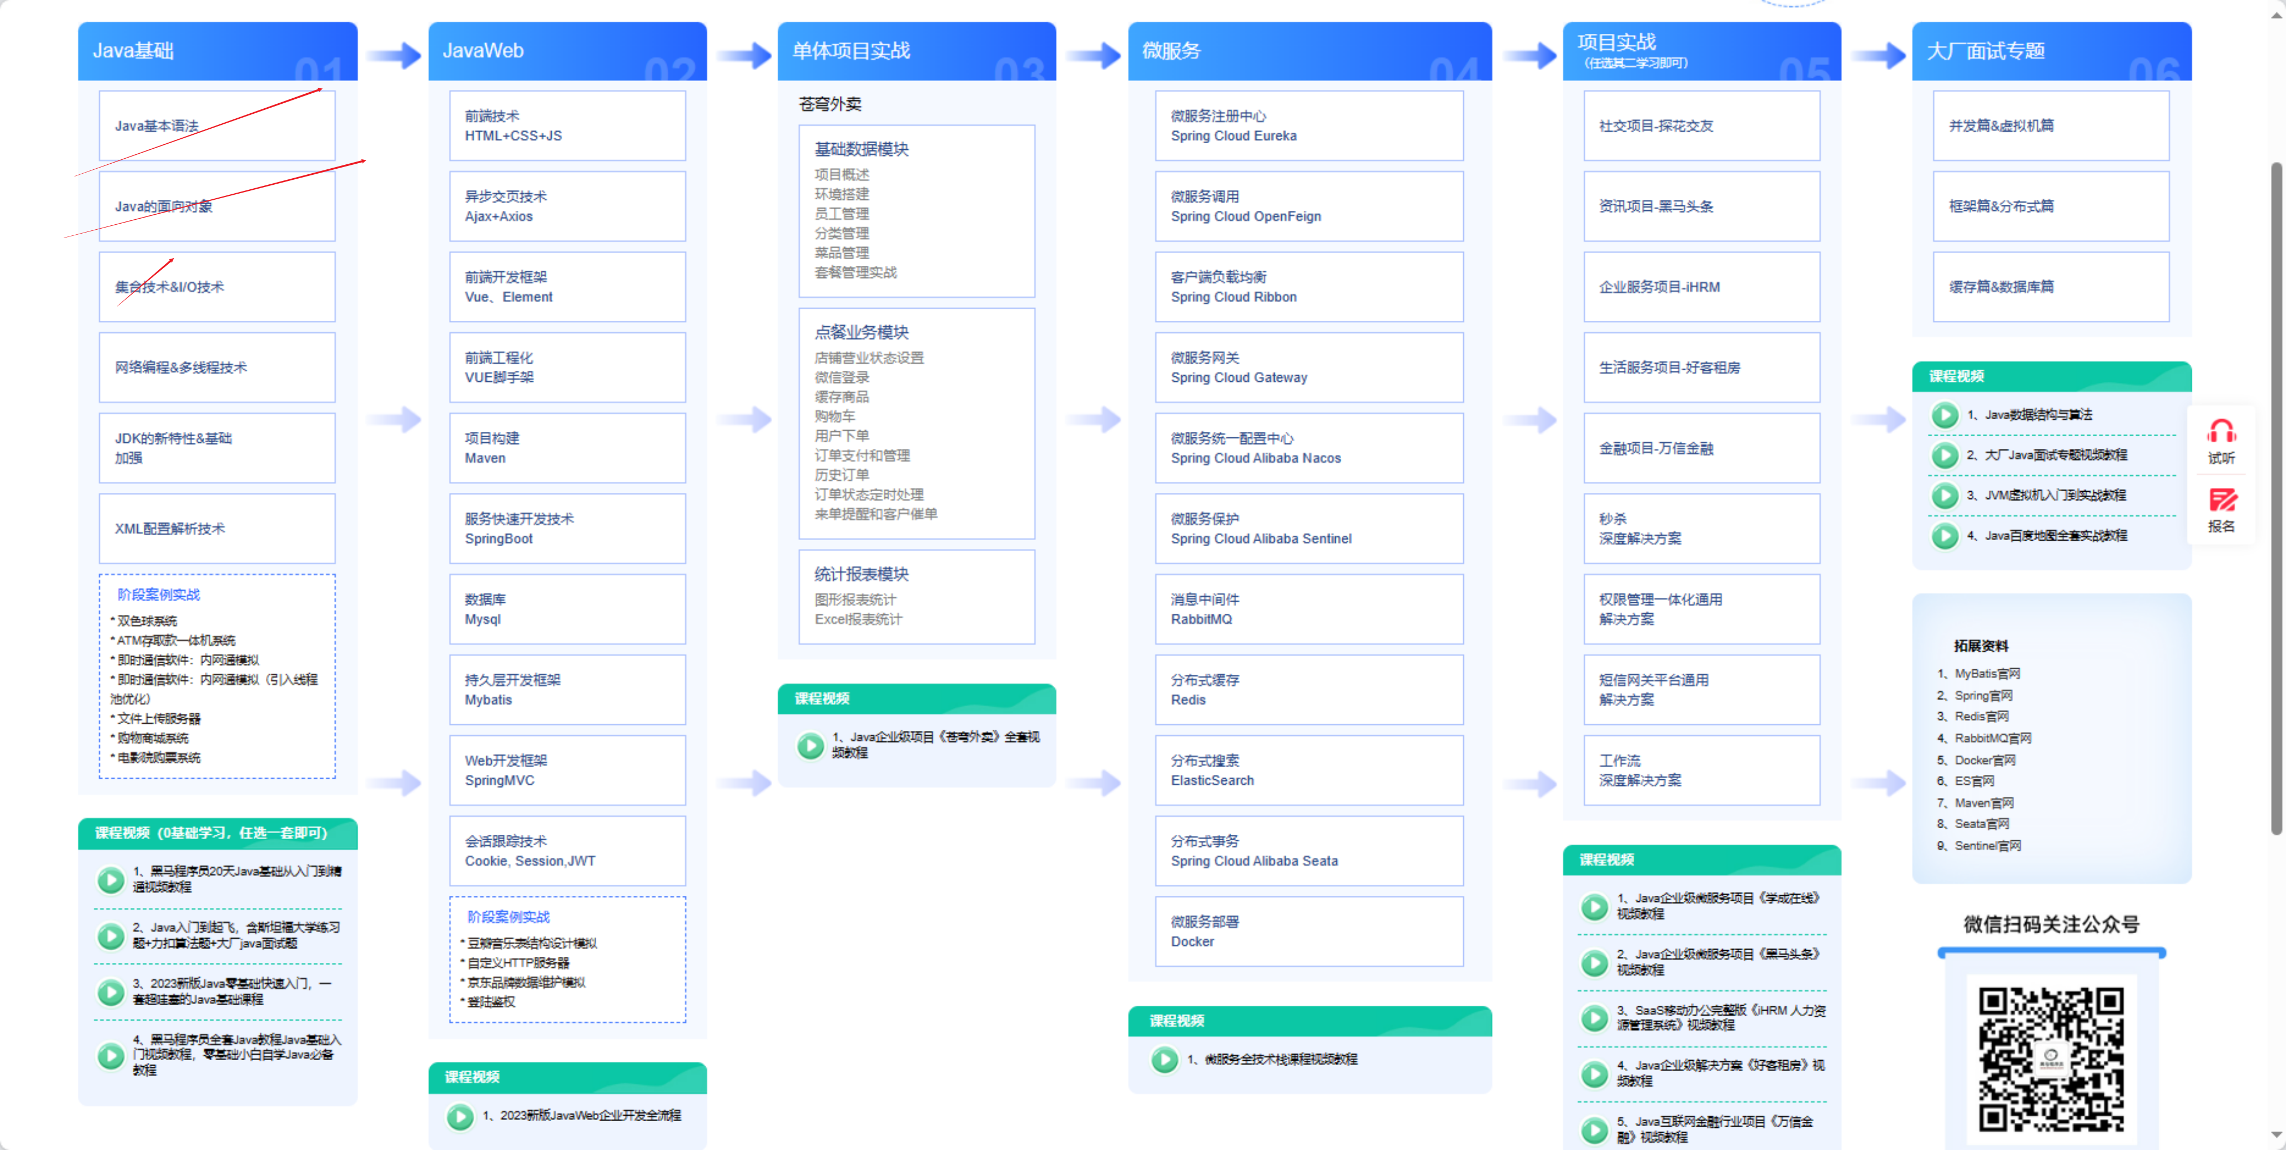Play the Java入门到起飞 video course
The width and height of the screenshot is (2286, 1150).
click(111, 935)
